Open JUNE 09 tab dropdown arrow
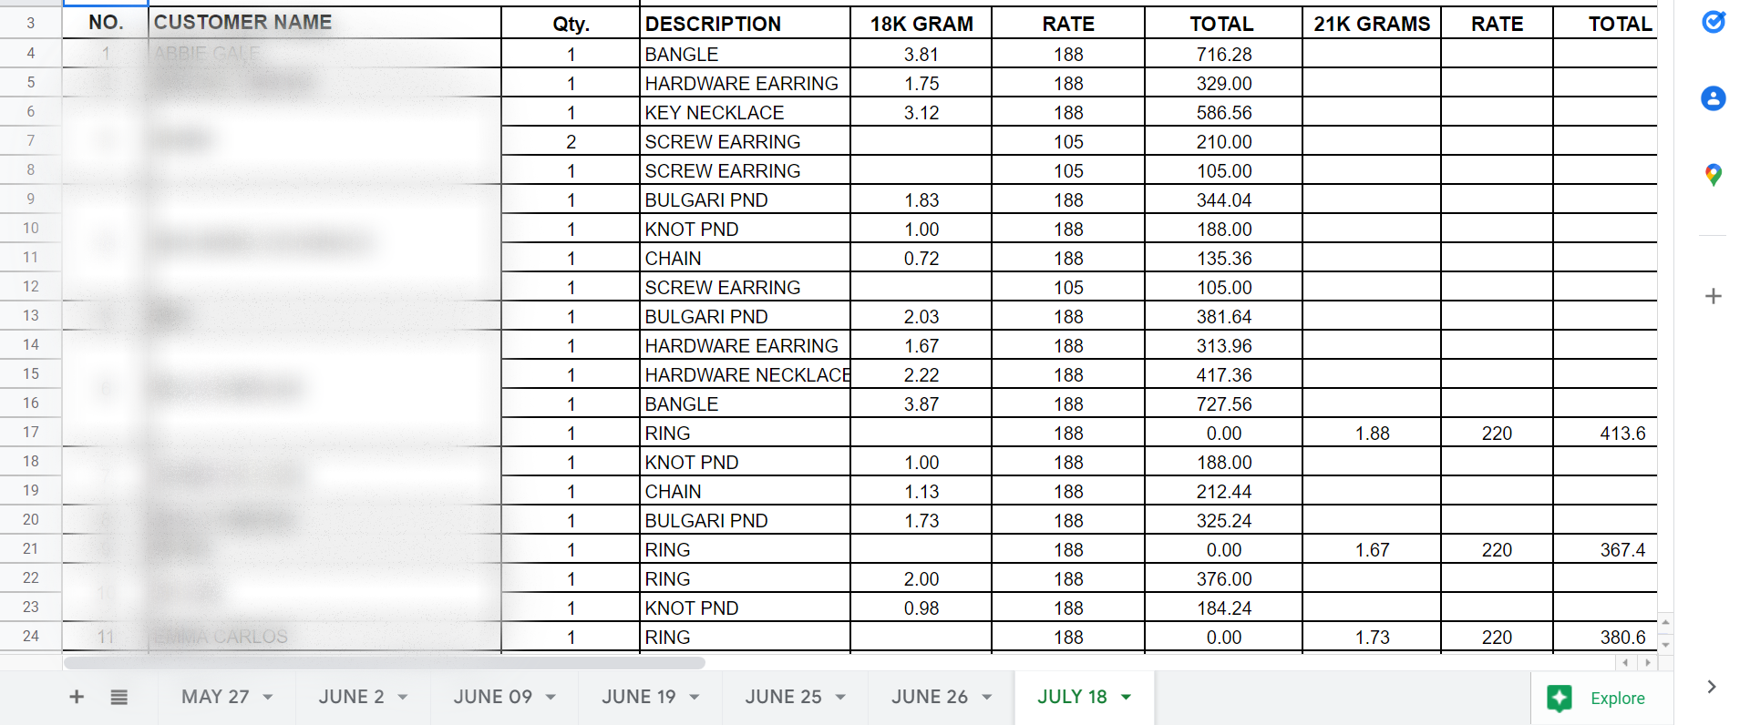Viewport: 1750px width, 725px height. point(551,697)
